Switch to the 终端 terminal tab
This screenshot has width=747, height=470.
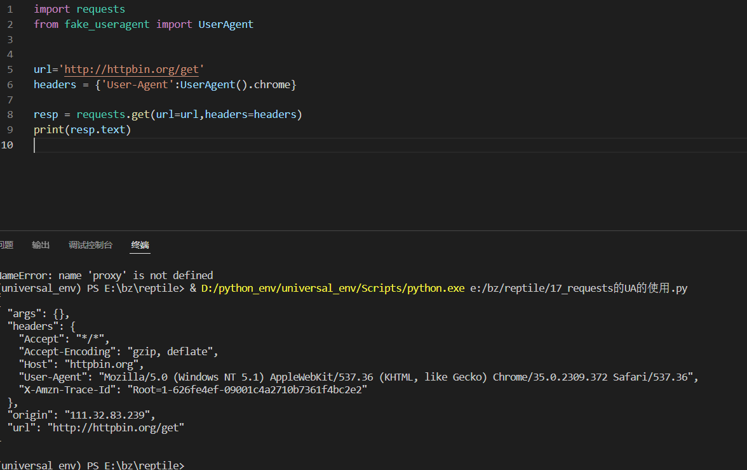pyautogui.click(x=140, y=245)
